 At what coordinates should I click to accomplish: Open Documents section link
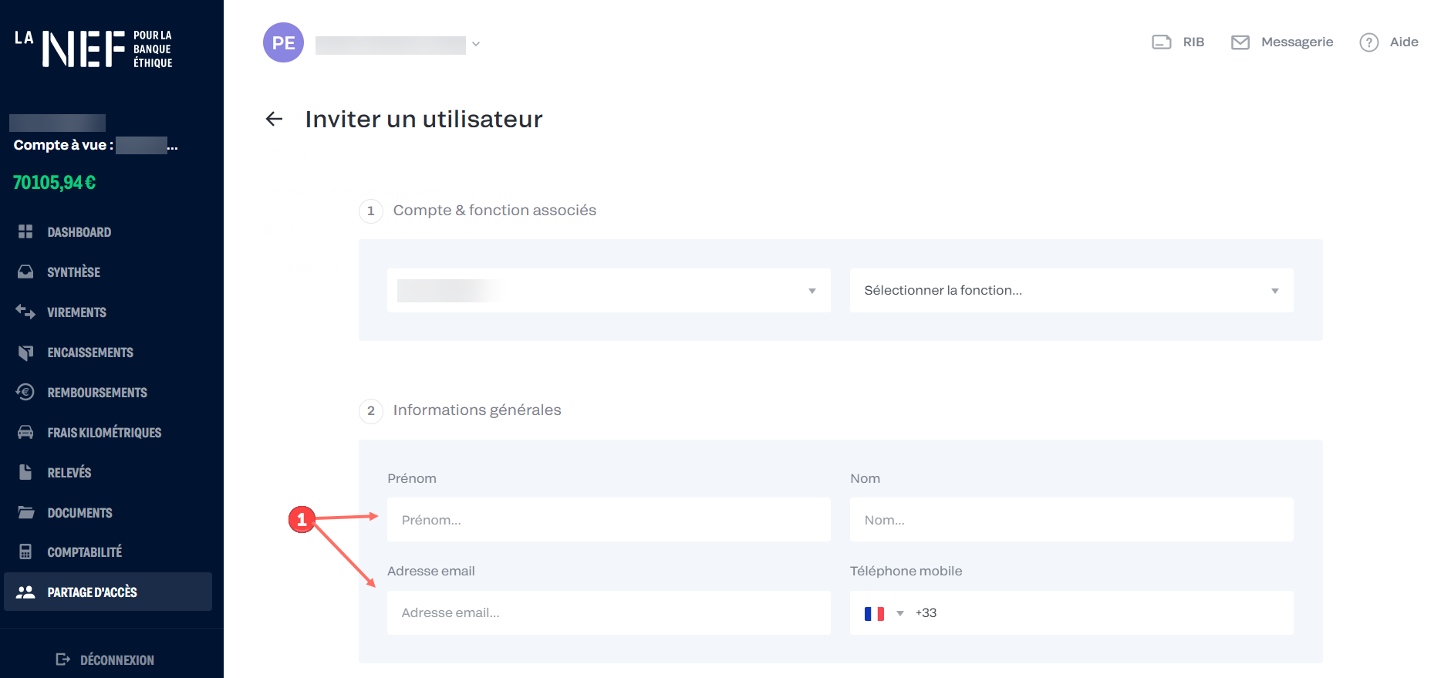tap(79, 513)
